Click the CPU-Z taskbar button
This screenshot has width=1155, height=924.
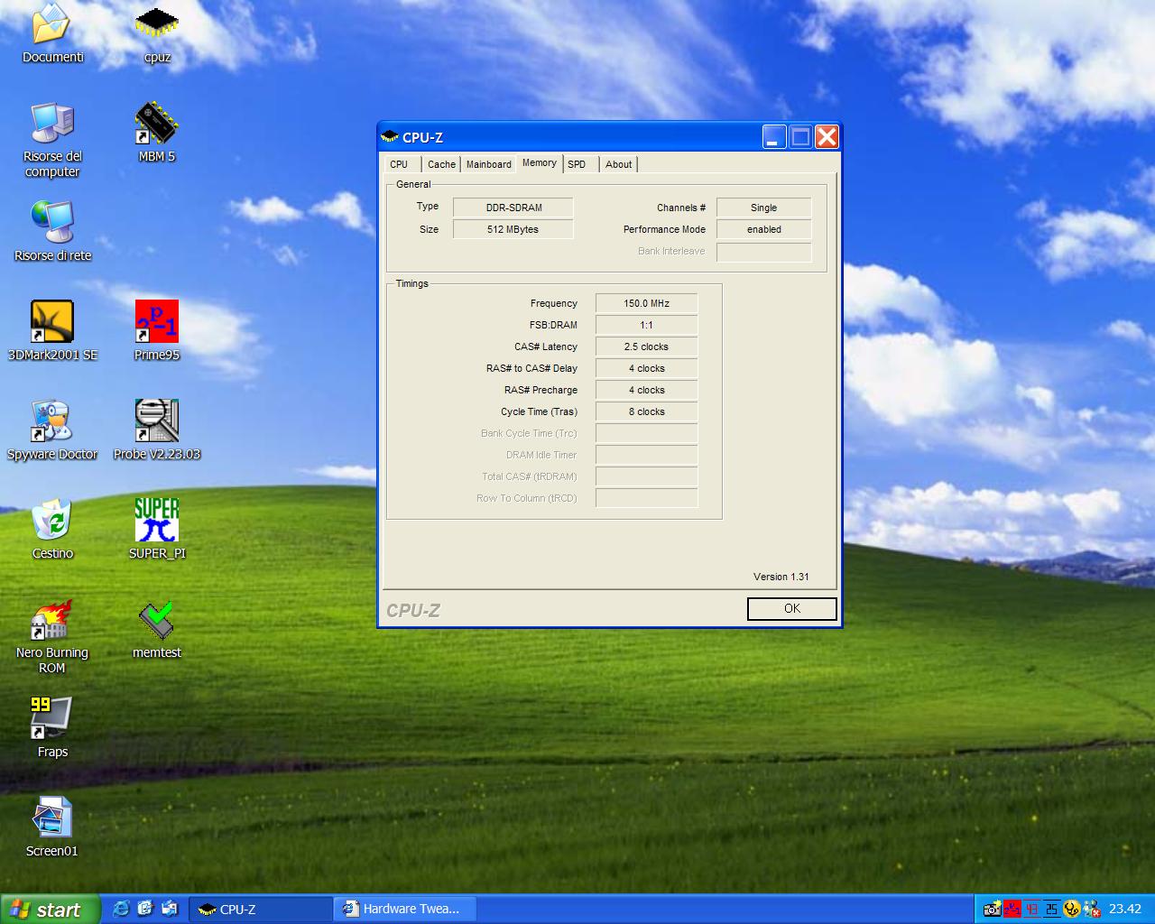pyautogui.click(x=261, y=910)
